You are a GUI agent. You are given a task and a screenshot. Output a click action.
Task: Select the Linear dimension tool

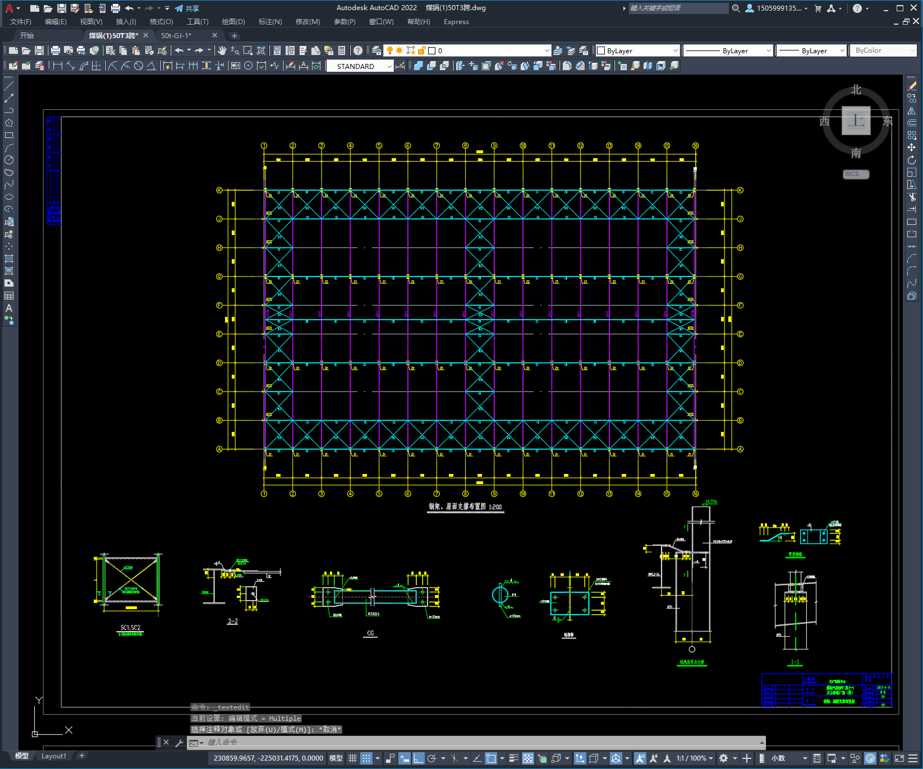click(57, 66)
